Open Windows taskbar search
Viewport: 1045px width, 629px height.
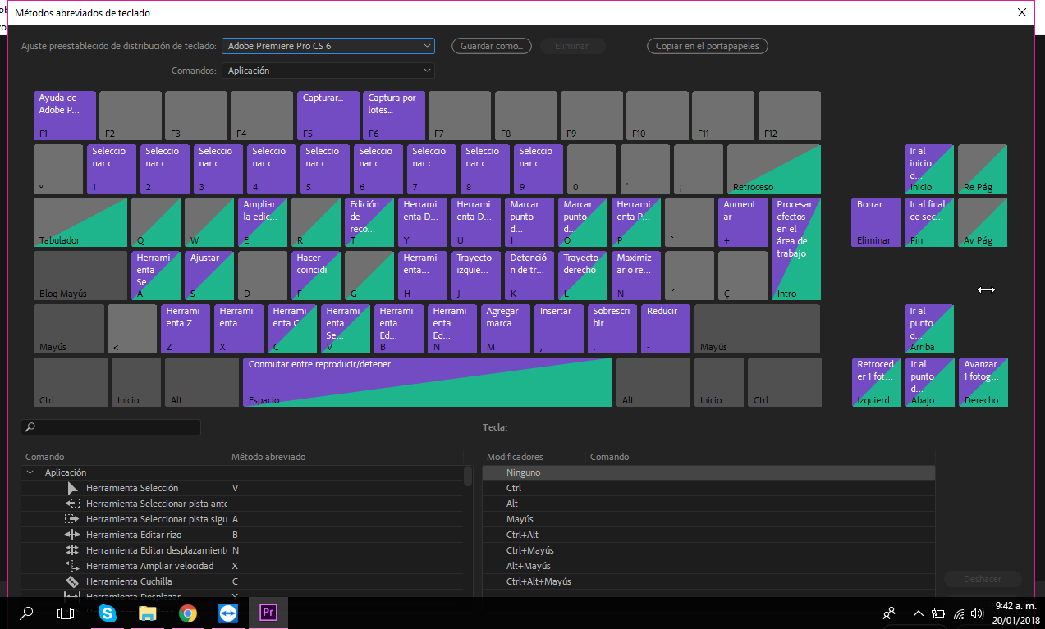[x=26, y=613]
